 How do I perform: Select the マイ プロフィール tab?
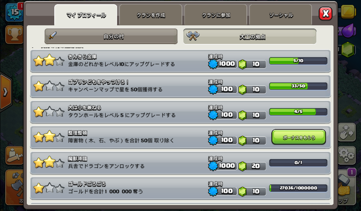click(86, 15)
